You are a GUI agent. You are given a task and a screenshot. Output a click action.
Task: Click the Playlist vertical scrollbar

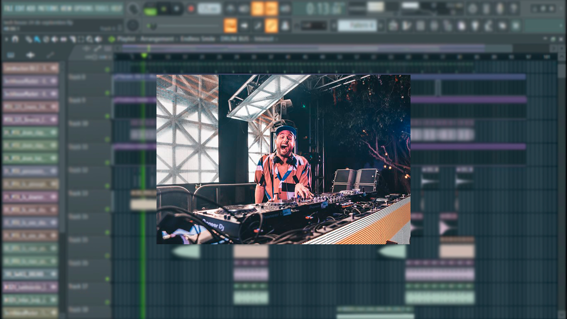click(x=562, y=71)
